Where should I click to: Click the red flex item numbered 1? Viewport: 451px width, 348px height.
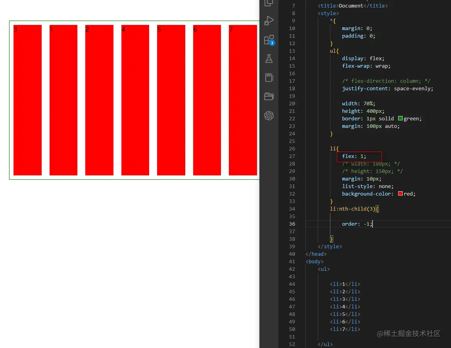(x=63, y=100)
